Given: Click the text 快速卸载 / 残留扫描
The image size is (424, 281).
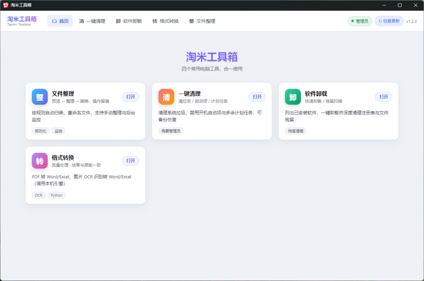Looking at the screenshot, I should coord(324,101).
